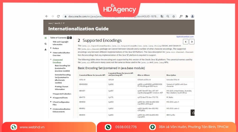Select 3 Supported Calendars in contents

tap(62, 94)
